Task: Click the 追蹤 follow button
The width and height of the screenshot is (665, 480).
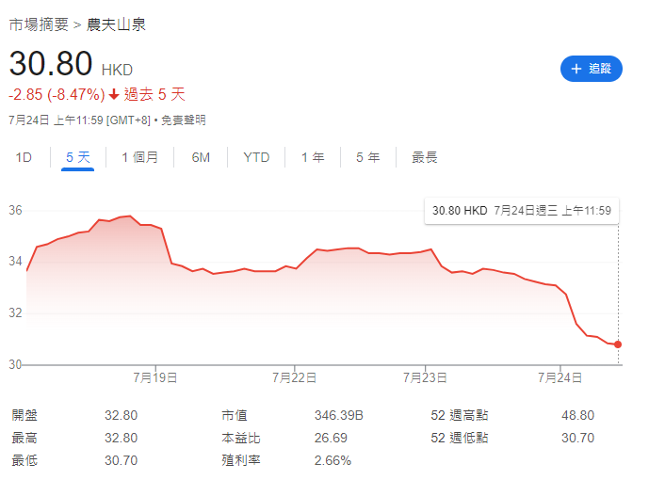Action: pos(592,69)
